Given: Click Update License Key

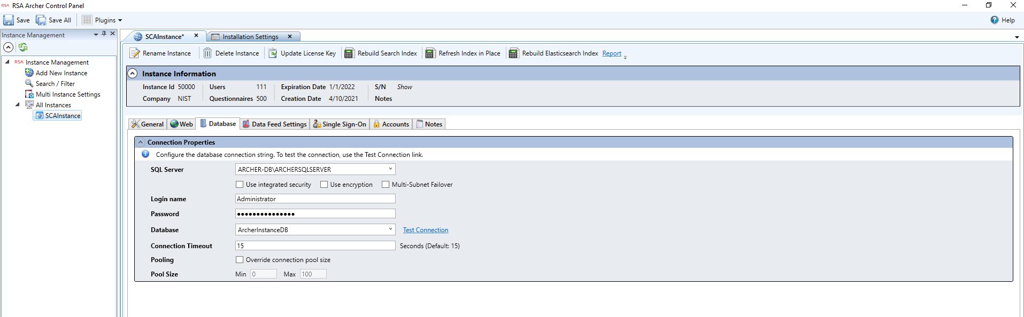Looking at the screenshot, I should pyautogui.click(x=302, y=53).
